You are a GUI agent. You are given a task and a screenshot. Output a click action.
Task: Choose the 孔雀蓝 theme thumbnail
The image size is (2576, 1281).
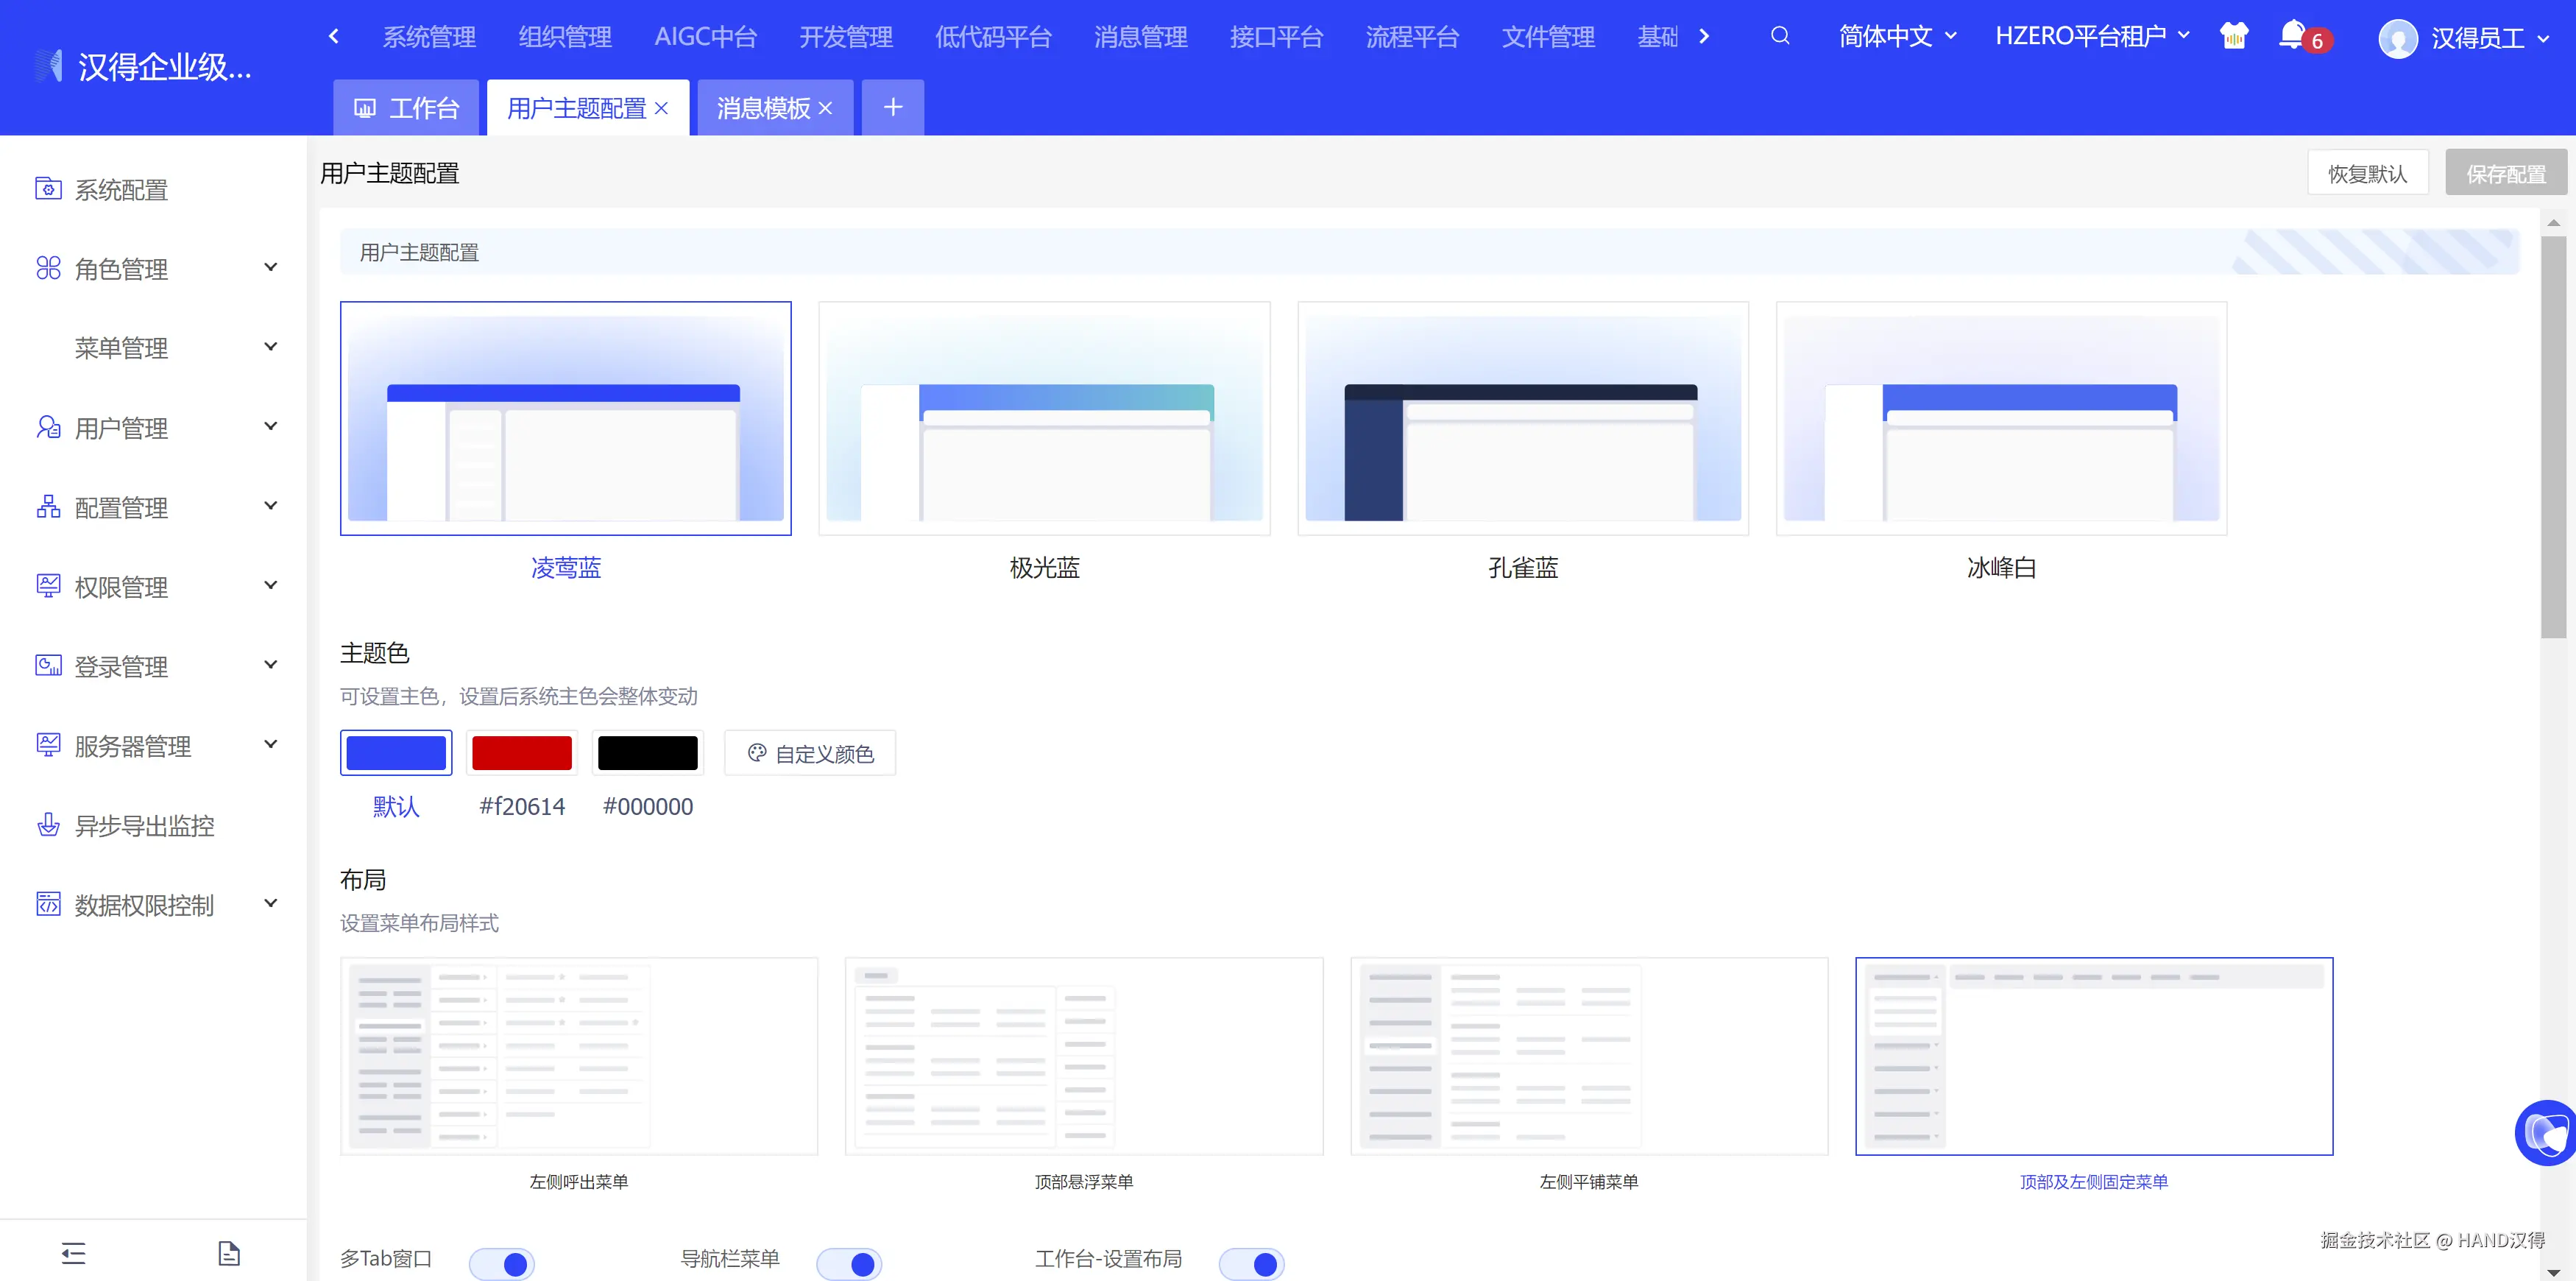point(1522,418)
